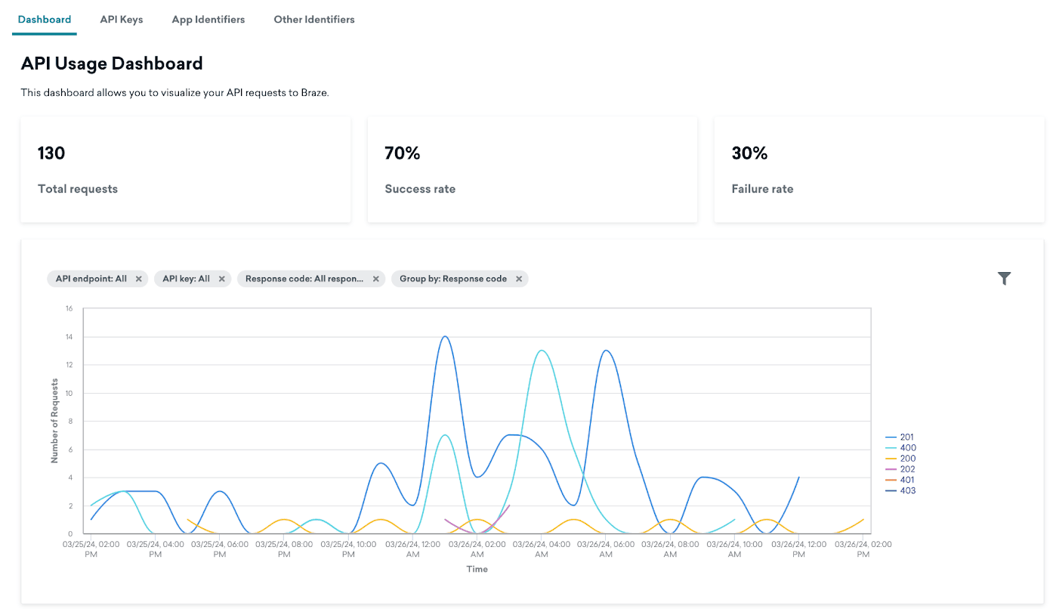Remove the API key: All filter chip
The height and width of the screenshot is (609, 1053).
222,279
